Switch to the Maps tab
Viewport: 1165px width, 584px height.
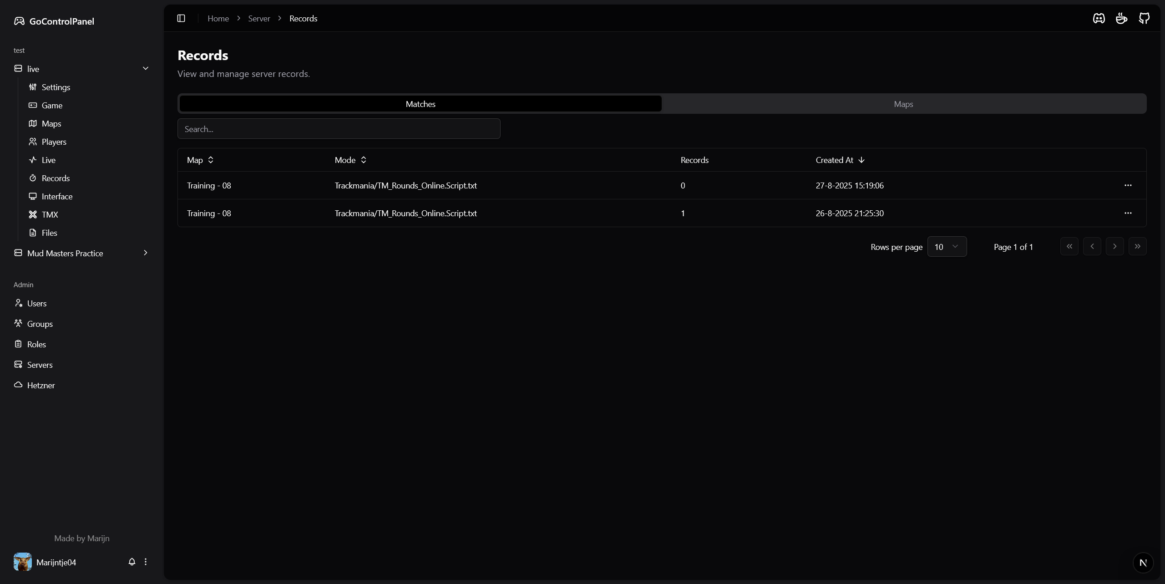pyautogui.click(x=903, y=104)
